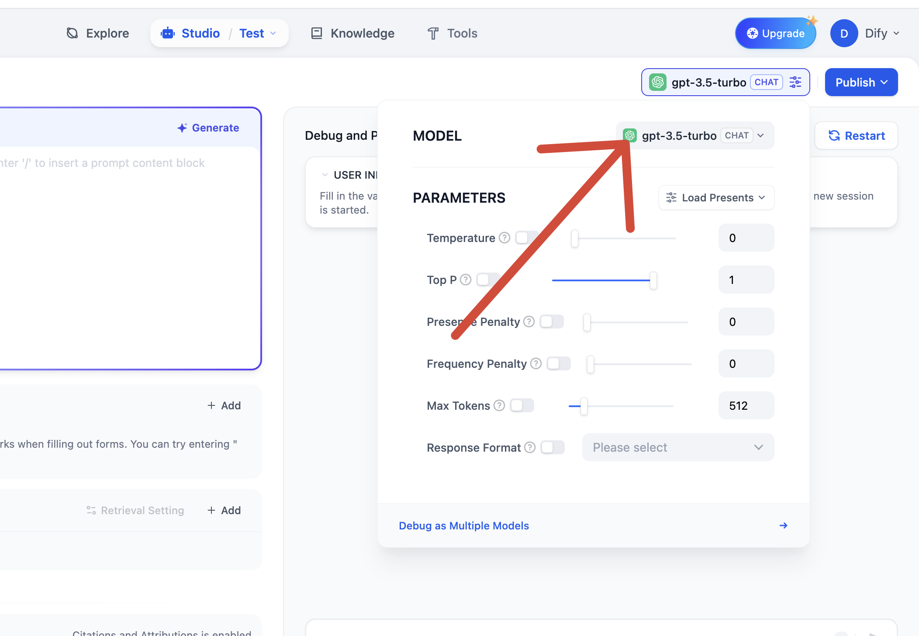
Task: Open the Load Presents dropdown
Action: tap(716, 197)
